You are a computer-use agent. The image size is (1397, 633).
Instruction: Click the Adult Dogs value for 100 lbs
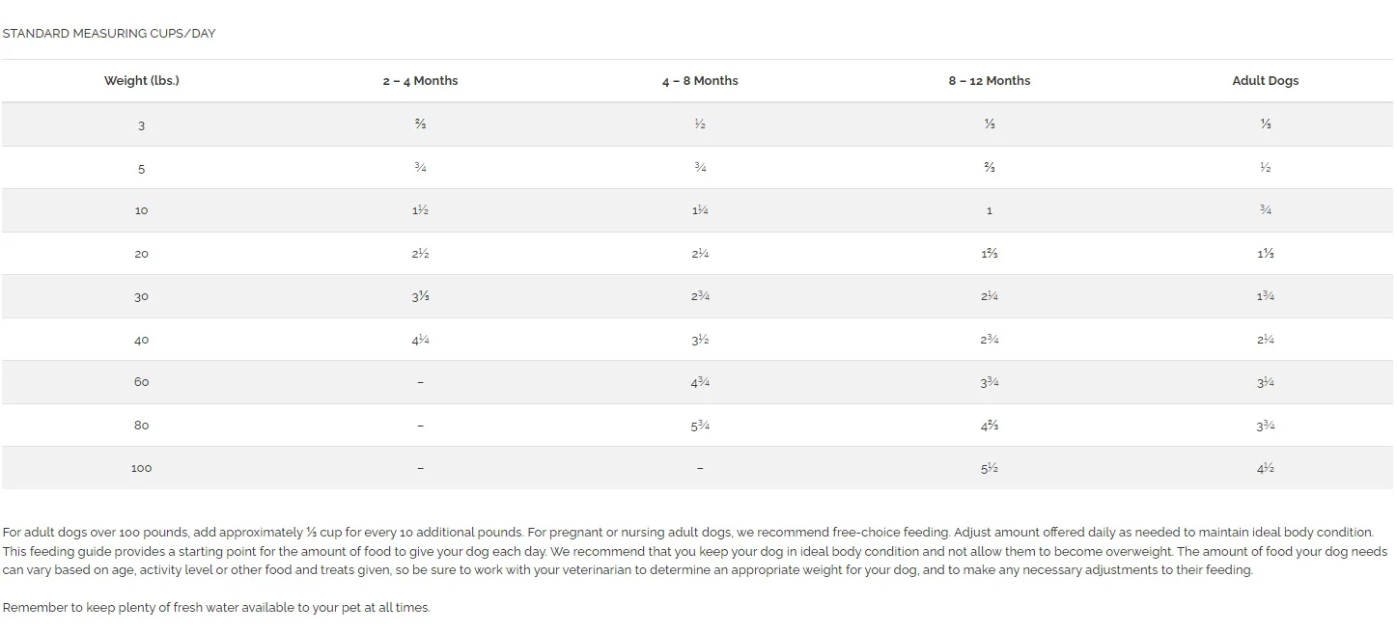(x=1266, y=468)
